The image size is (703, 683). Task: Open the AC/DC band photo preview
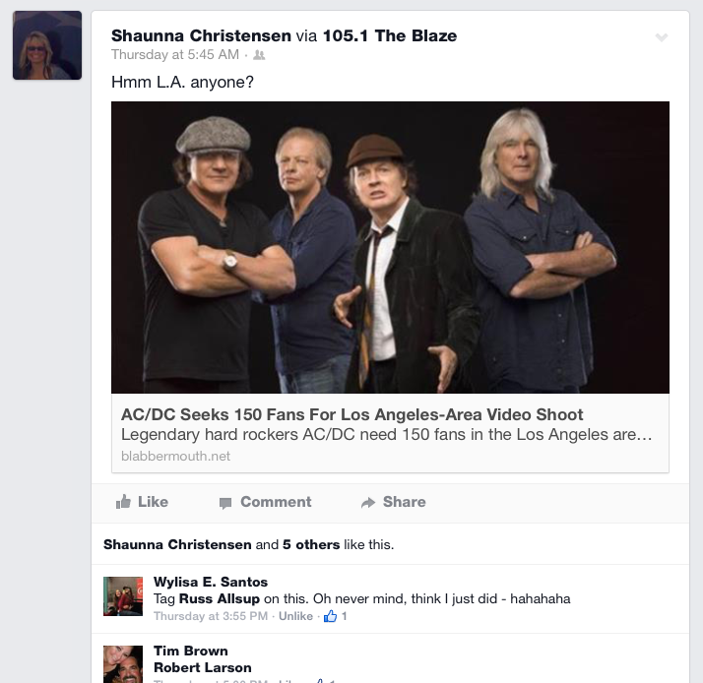pyautogui.click(x=390, y=247)
